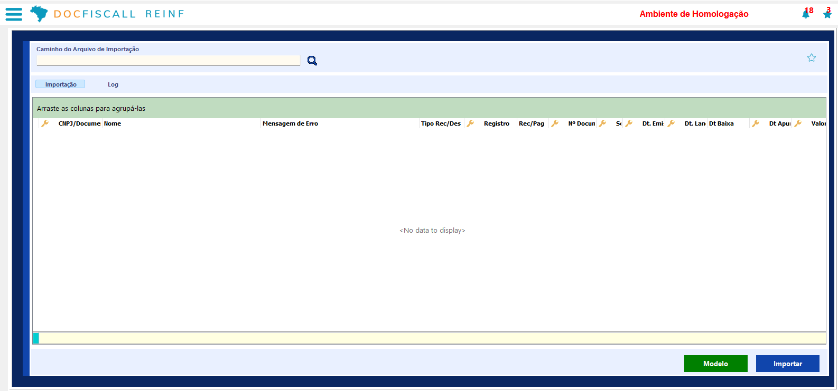Sort by the Nome column header

181,123
